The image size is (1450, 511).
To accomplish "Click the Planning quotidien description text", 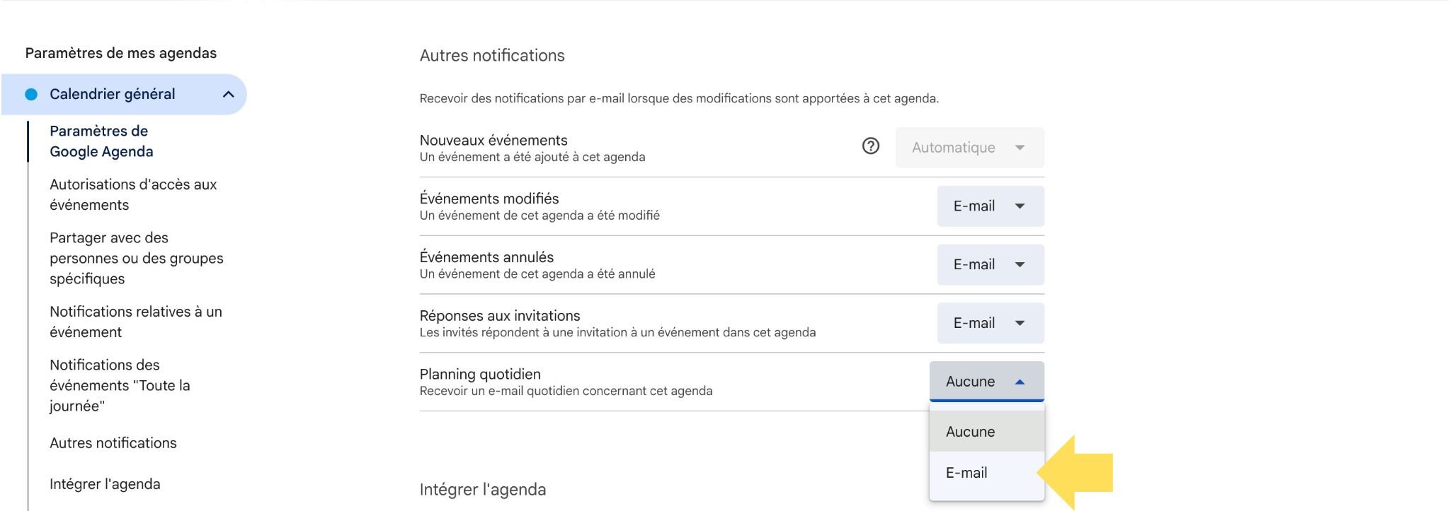I will tap(567, 390).
